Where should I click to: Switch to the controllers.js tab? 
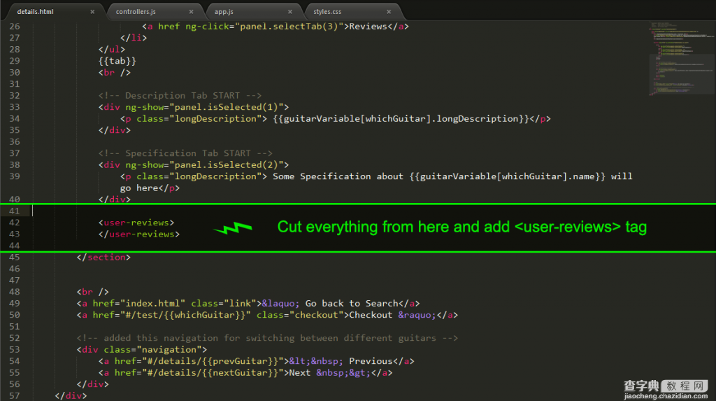136,11
